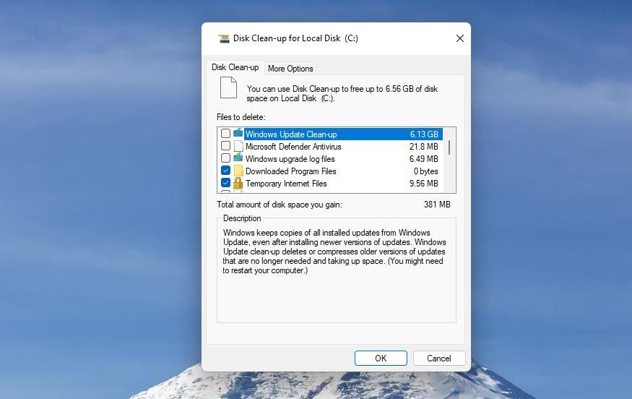Viewport: 632px width, 399px height.
Task: Click the blank document icon beside the free-up message
Action: click(x=228, y=87)
